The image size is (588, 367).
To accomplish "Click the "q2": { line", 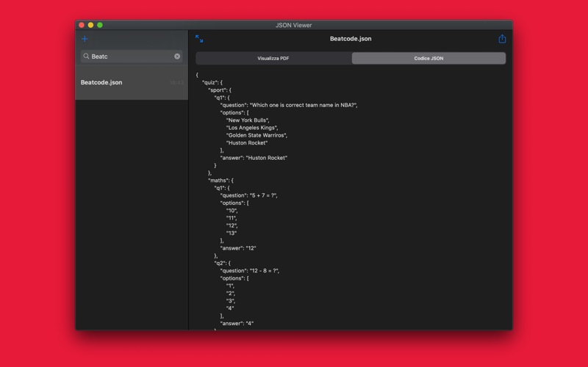I will [x=223, y=263].
